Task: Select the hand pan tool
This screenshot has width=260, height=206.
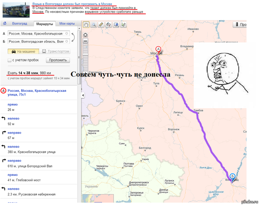Action: coord(86,25)
